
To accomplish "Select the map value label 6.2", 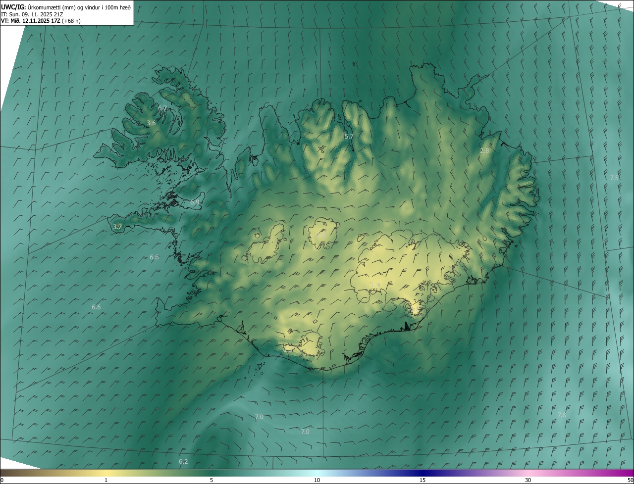I will (x=183, y=461).
